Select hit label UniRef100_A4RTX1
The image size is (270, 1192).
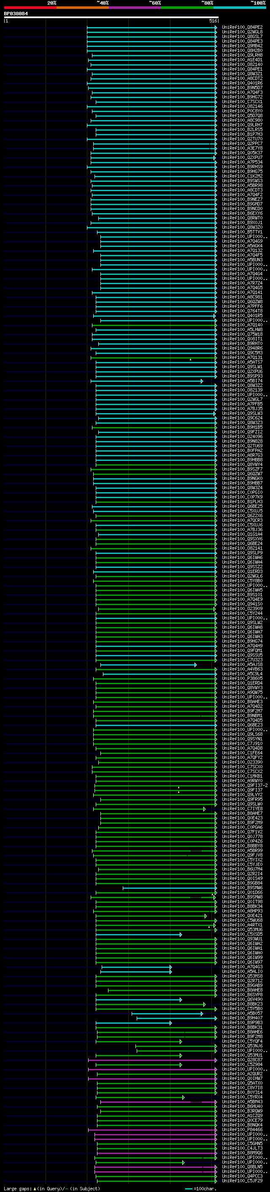coord(242,926)
